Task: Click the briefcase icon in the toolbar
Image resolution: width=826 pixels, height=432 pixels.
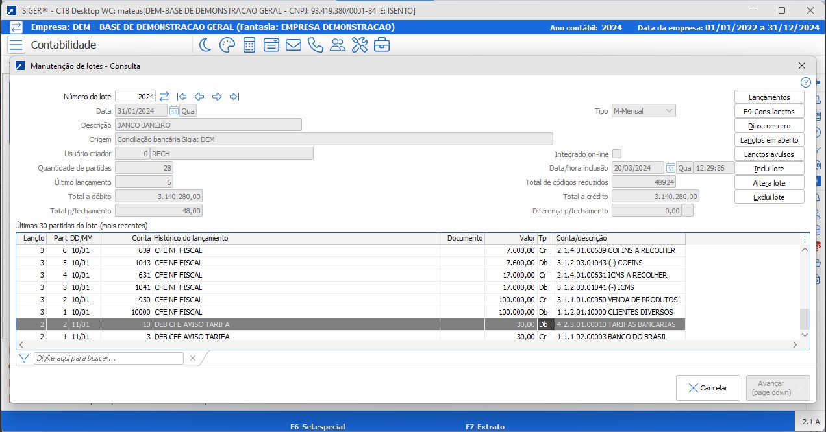Action: [382, 45]
